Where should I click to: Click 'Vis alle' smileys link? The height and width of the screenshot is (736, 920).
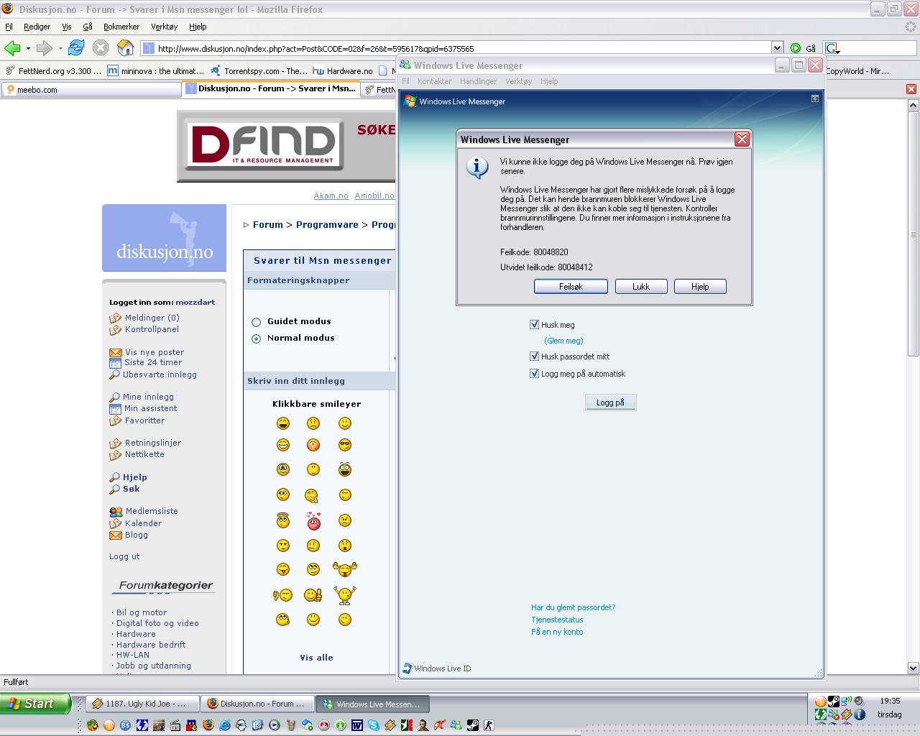point(316,658)
